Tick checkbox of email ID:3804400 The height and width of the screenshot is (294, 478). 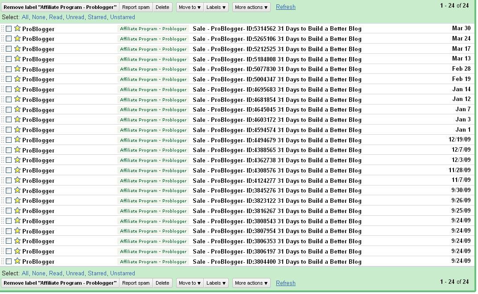pos(8,261)
